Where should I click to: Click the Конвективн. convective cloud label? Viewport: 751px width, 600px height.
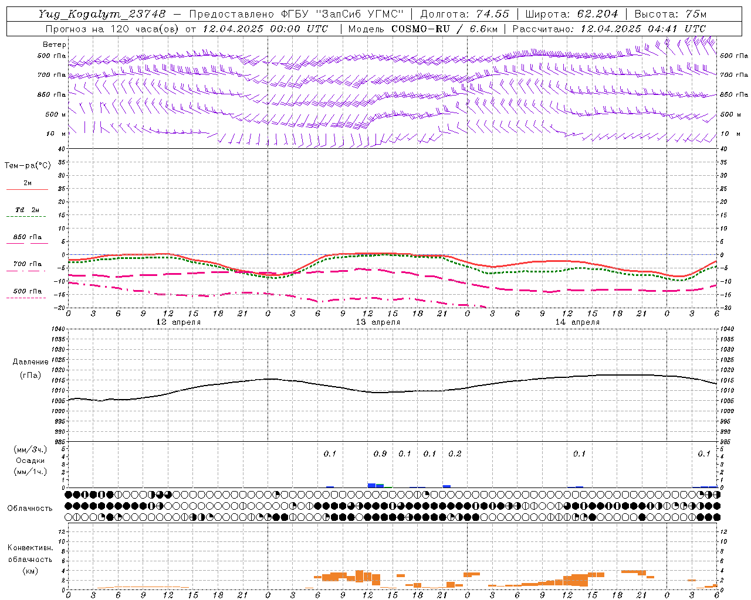point(30,548)
